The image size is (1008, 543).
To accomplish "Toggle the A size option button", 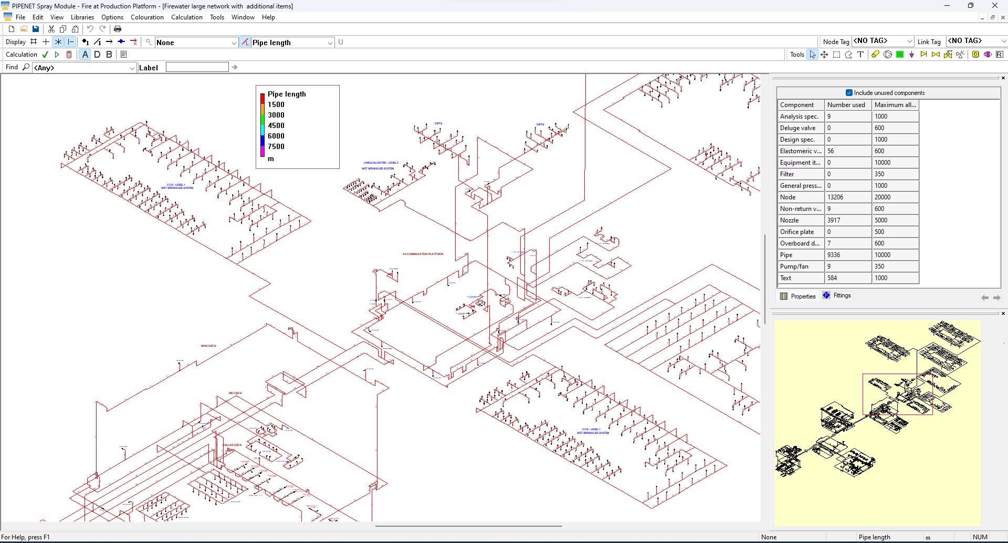I will click(85, 55).
